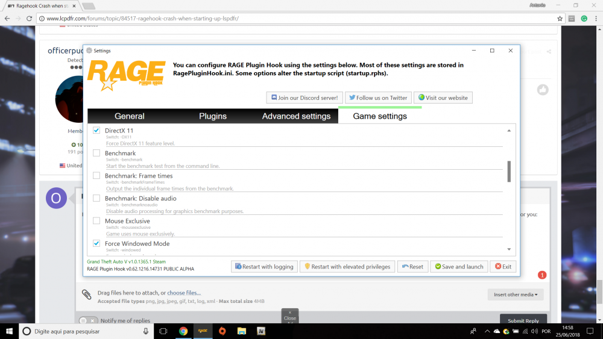The height and width of the screenshot is (339, 603).
Task: Click Save and launch
Action: pyautogui.click(x=459, y=266)
